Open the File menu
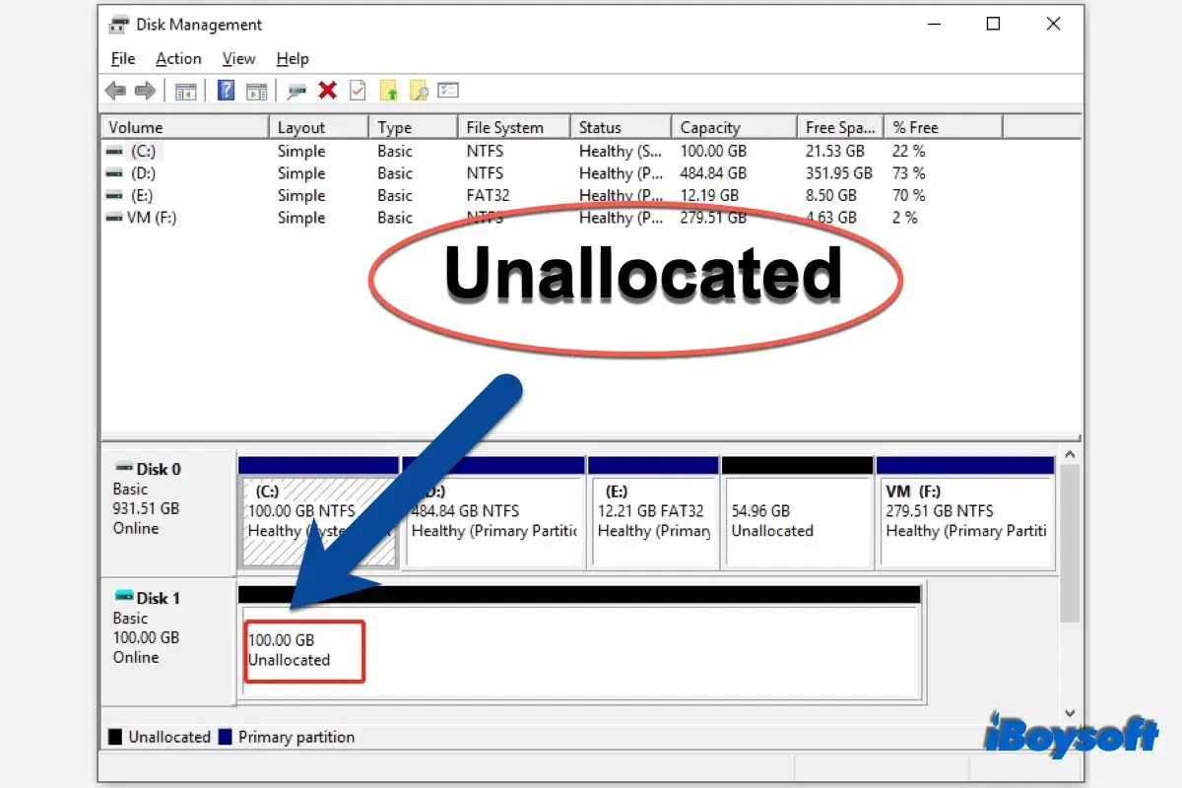 point(122,58)
